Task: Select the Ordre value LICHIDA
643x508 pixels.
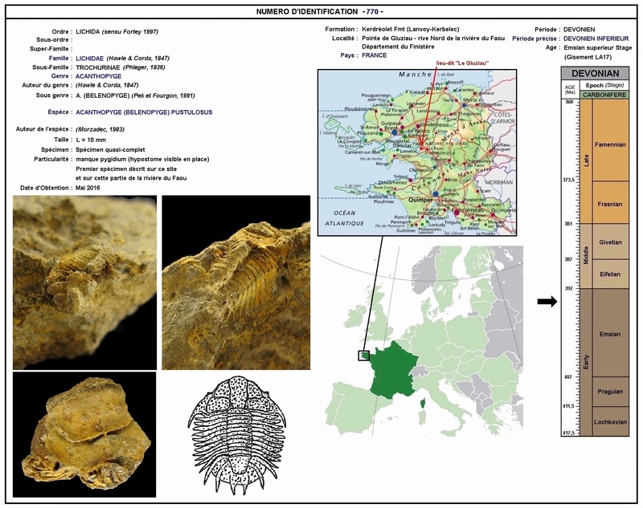Action: tap(88, 31)
